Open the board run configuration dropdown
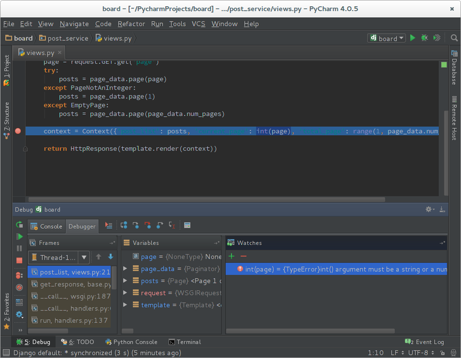 [386, 38]
